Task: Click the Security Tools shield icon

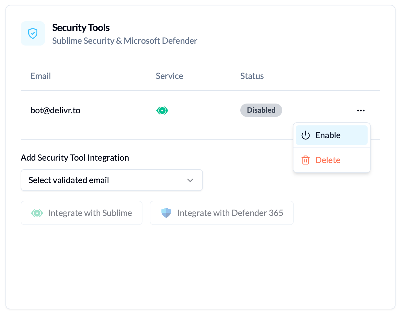Action: (x=33, y=33)
